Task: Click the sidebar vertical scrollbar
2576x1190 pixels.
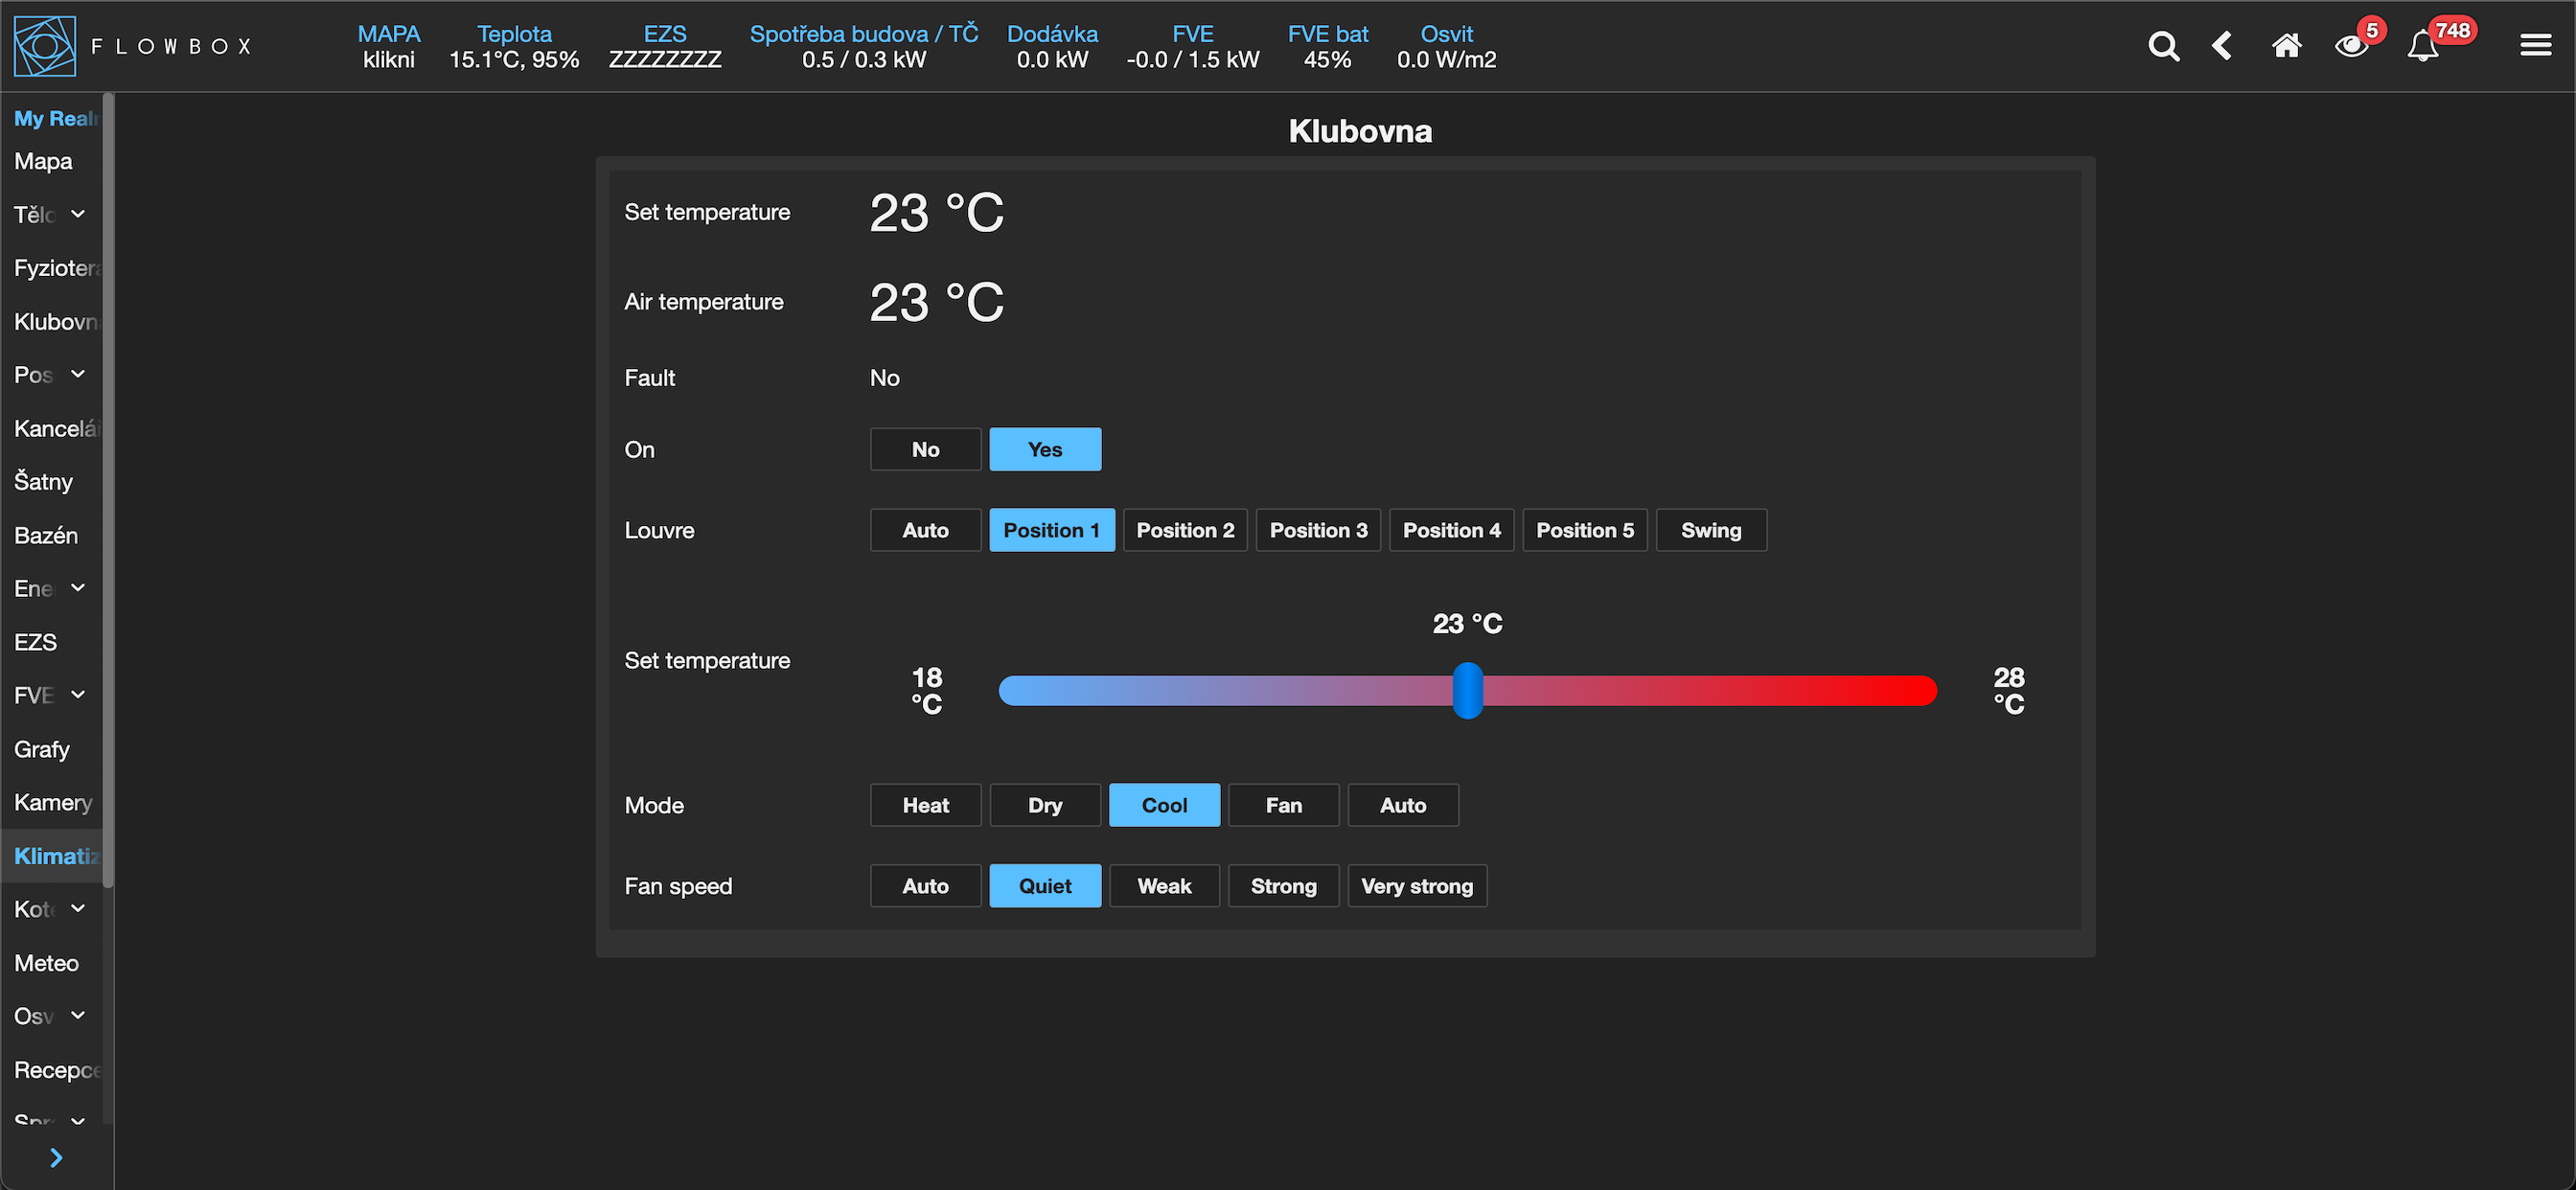Action: 108,490
